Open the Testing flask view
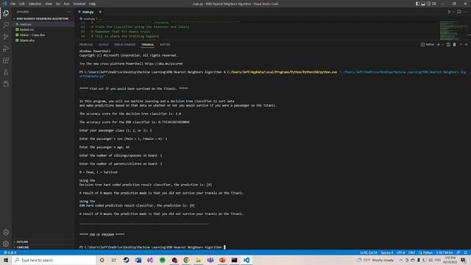Image resolution: width=471 pixels, height=265 pixels. (x=6, y=72)
